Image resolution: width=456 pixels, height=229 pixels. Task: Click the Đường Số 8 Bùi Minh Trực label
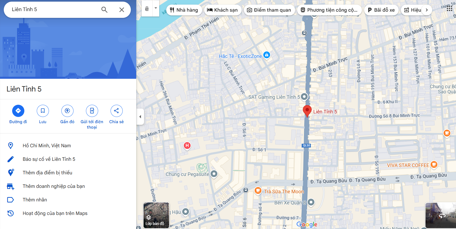tap(394, 116)
